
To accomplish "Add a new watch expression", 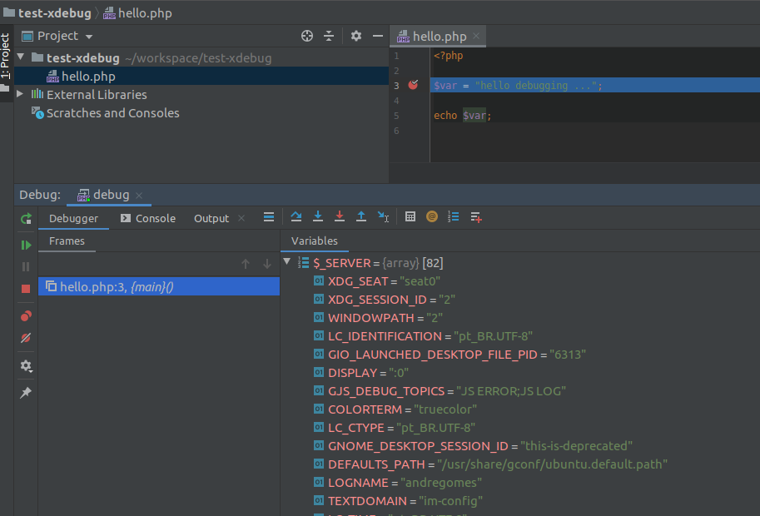I will point(474,216).
